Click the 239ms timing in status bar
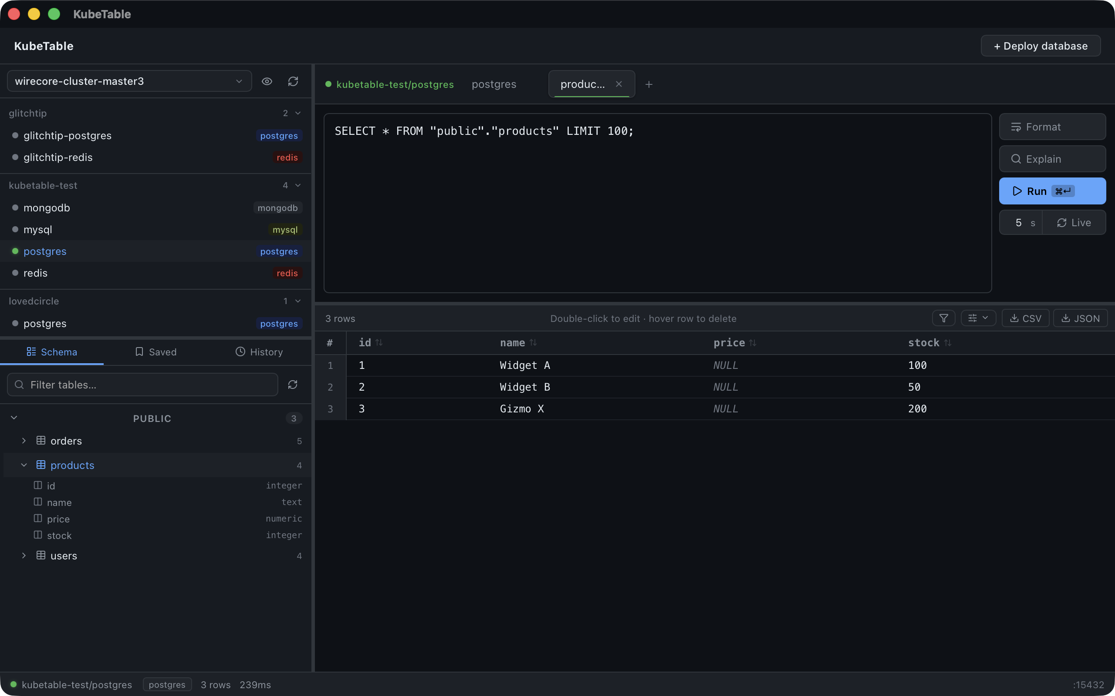The width and height of the screenshot is (1115, 696). 255,685
